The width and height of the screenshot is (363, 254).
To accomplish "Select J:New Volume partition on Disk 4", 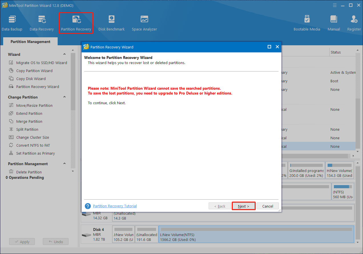I will tap(123, 234).
